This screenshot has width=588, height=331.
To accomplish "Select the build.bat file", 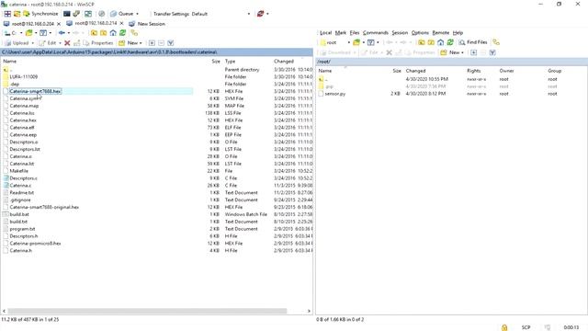I will click(19, 214).
